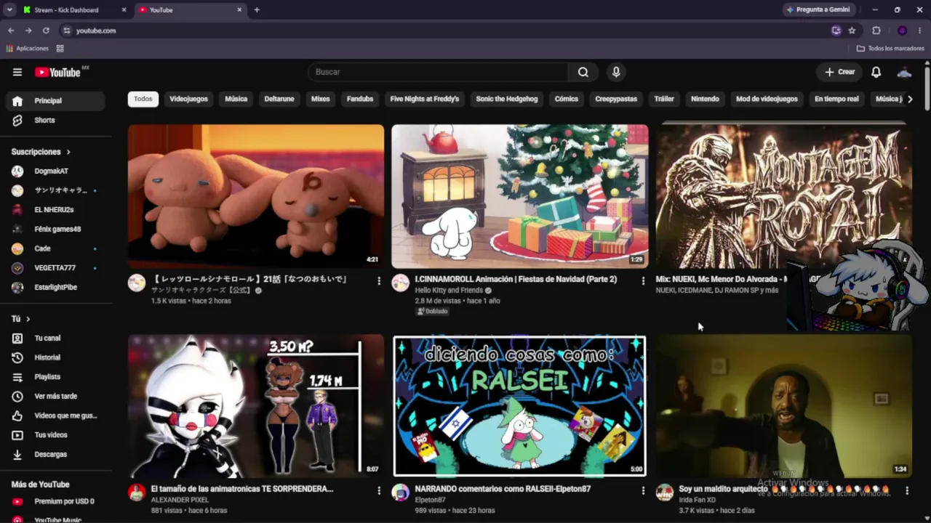Play the RALSEI thumbnail video

(x=520, y=405)
